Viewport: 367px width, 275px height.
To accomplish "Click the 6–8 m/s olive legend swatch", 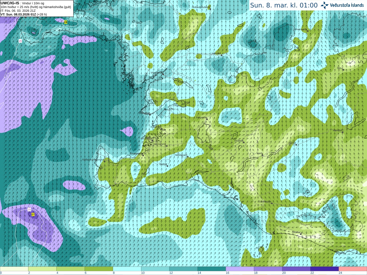I will 99,269.
